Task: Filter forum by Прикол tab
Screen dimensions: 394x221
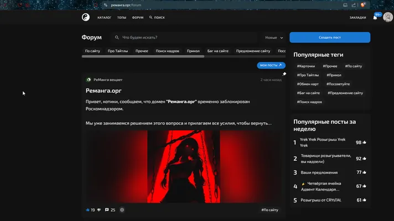Action: tap(193, 51)
